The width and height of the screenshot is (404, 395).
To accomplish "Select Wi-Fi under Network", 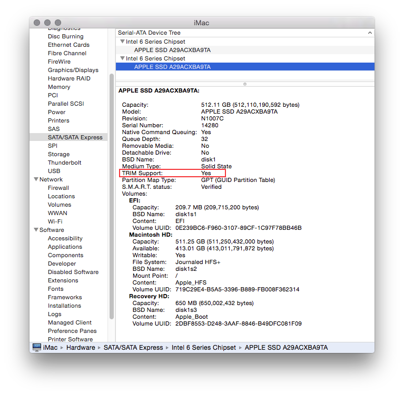I will pos(55,221).
